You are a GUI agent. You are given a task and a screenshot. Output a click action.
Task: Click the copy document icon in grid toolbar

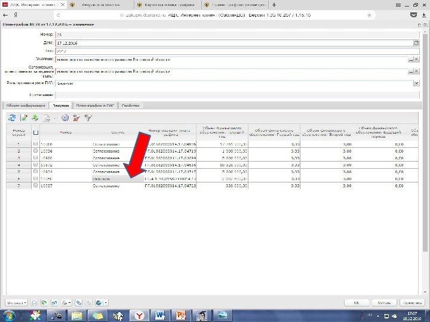(47, 118)
